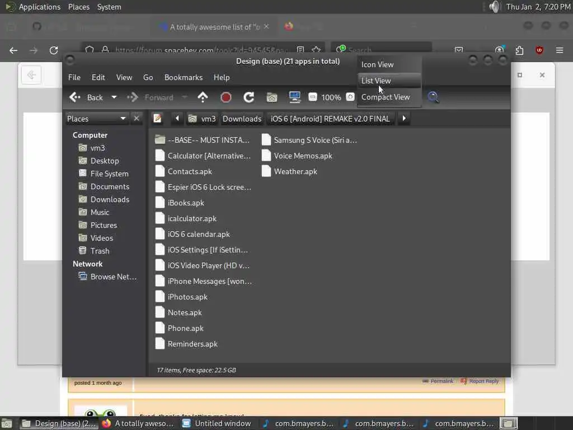Select iOS 6 calendar.apk file
This screenshot has height=430, width=573.
coord(192,234)
